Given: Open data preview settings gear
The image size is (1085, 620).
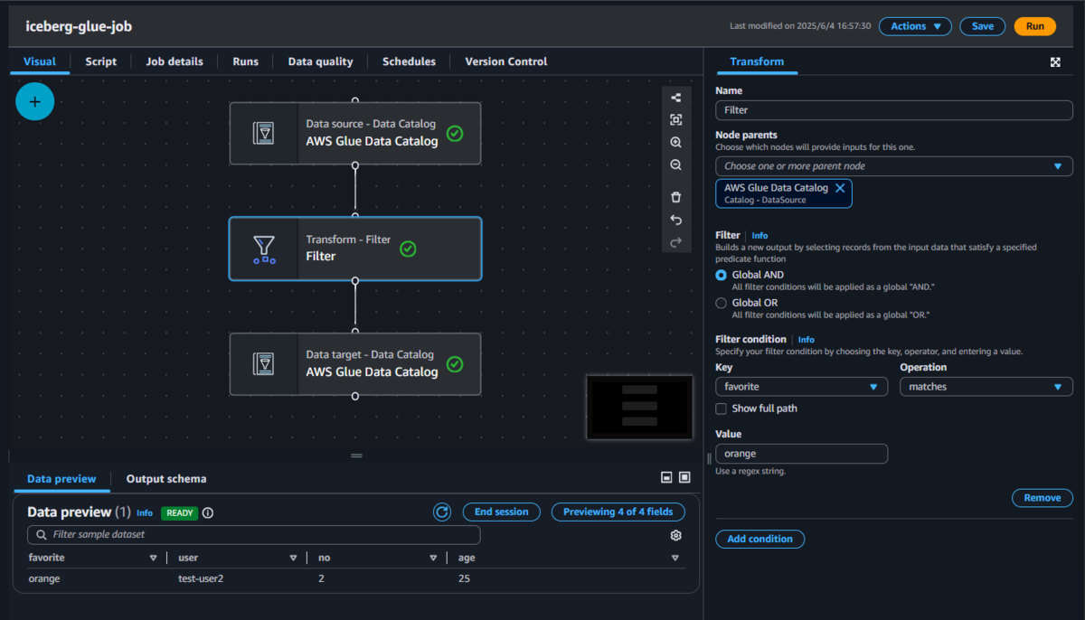Looking at the screenshot, I should [x=675, y=535].
